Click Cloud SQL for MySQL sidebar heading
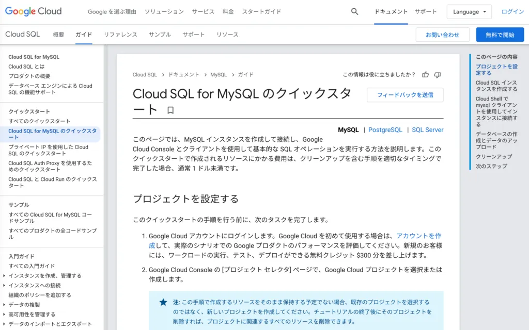The image size is (529, 330). [34, 57]
